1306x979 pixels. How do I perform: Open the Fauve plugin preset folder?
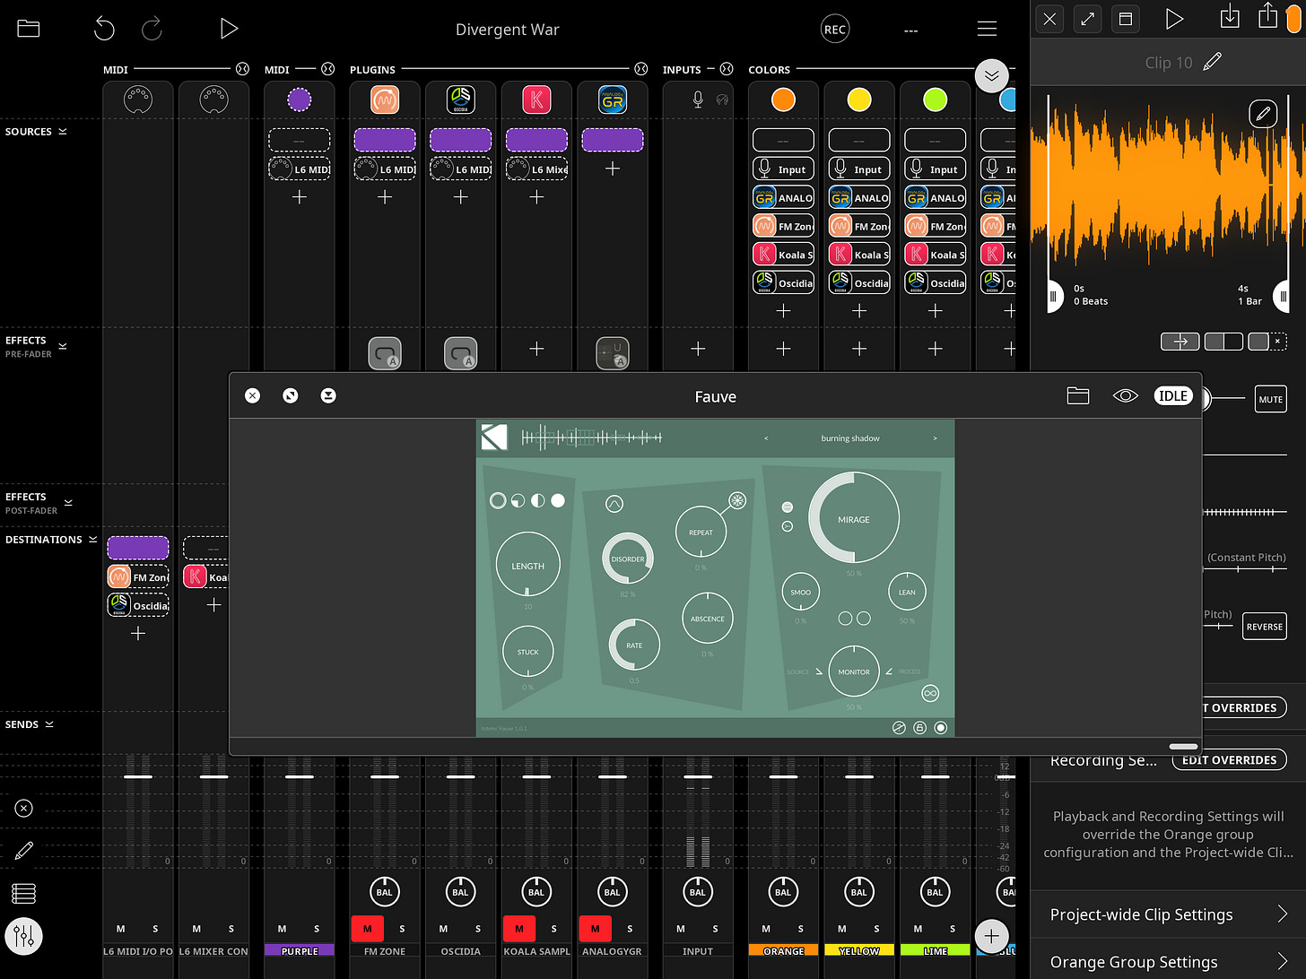[1077, 396]
